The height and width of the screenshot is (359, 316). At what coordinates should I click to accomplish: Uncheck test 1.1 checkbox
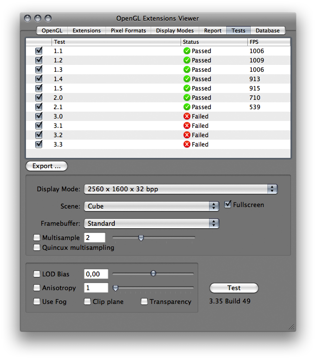coord(39,51)
